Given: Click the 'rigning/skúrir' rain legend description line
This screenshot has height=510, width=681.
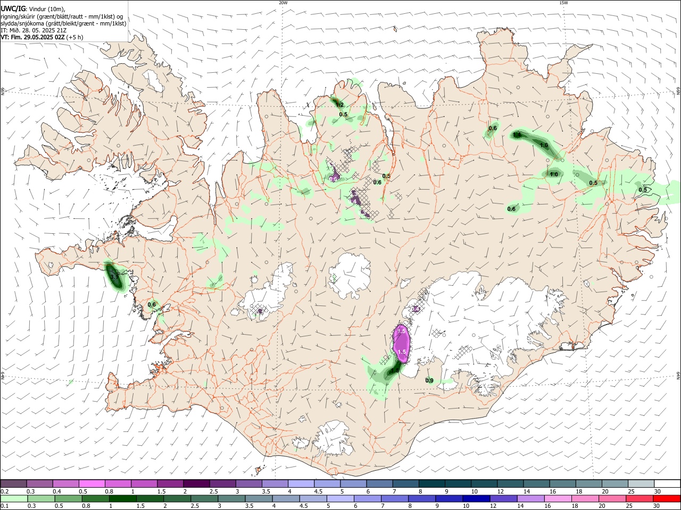Looking at the screenshot, I should [x=62, y=16].
